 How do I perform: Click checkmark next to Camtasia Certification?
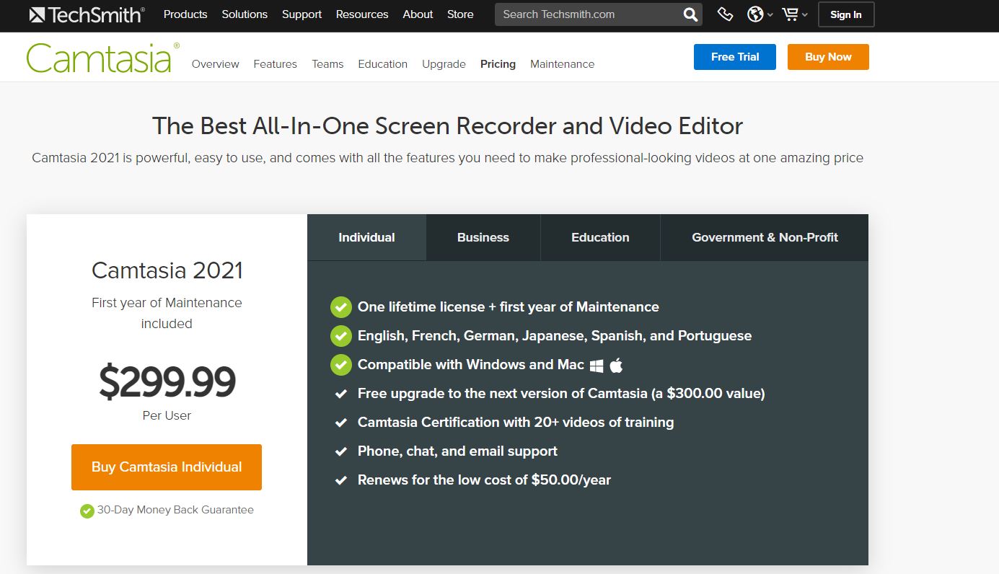click(341, 423)
